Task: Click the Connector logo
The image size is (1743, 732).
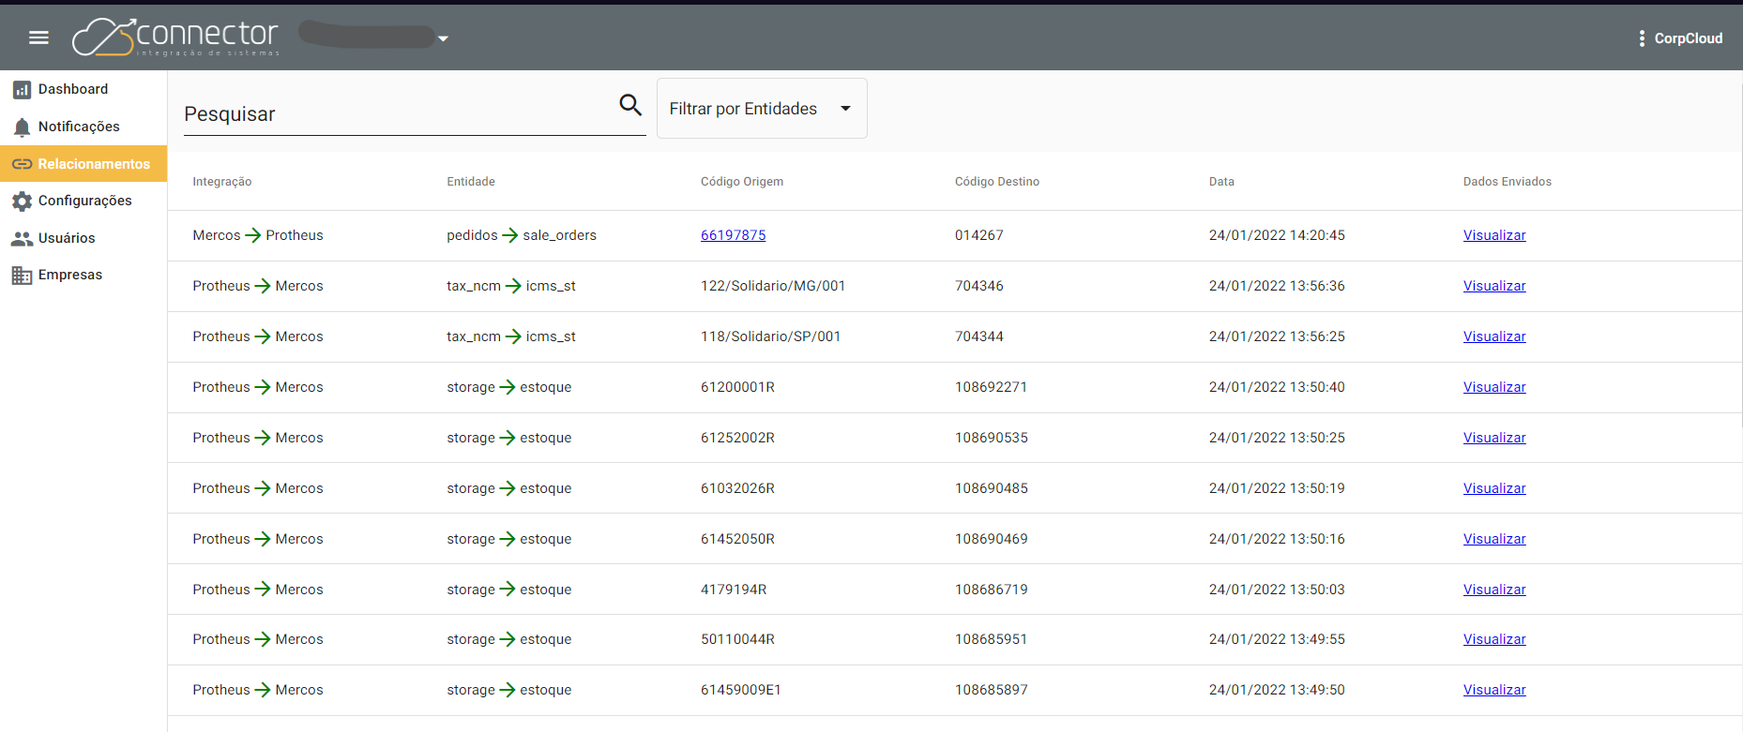Action: [x=176, y=37]
